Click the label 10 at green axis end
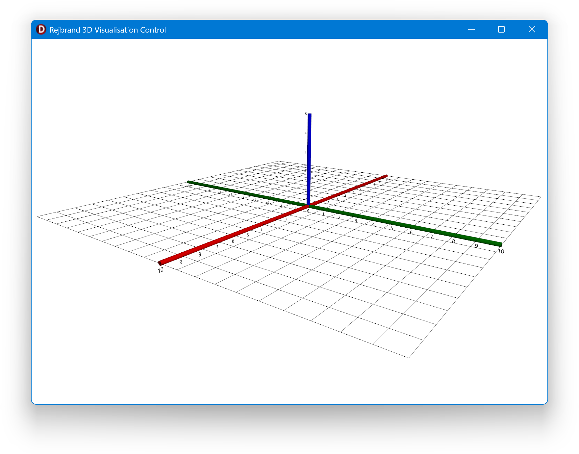Screen dimensions: 579x454 [x=501, y=251]
